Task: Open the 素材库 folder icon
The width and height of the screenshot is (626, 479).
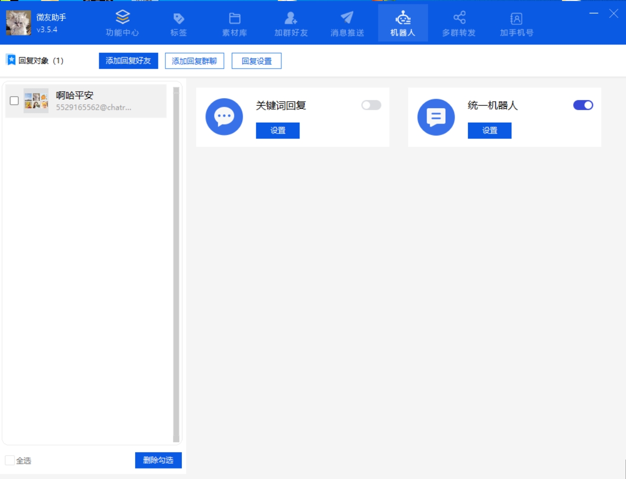Action: click(x=234, y=18)
